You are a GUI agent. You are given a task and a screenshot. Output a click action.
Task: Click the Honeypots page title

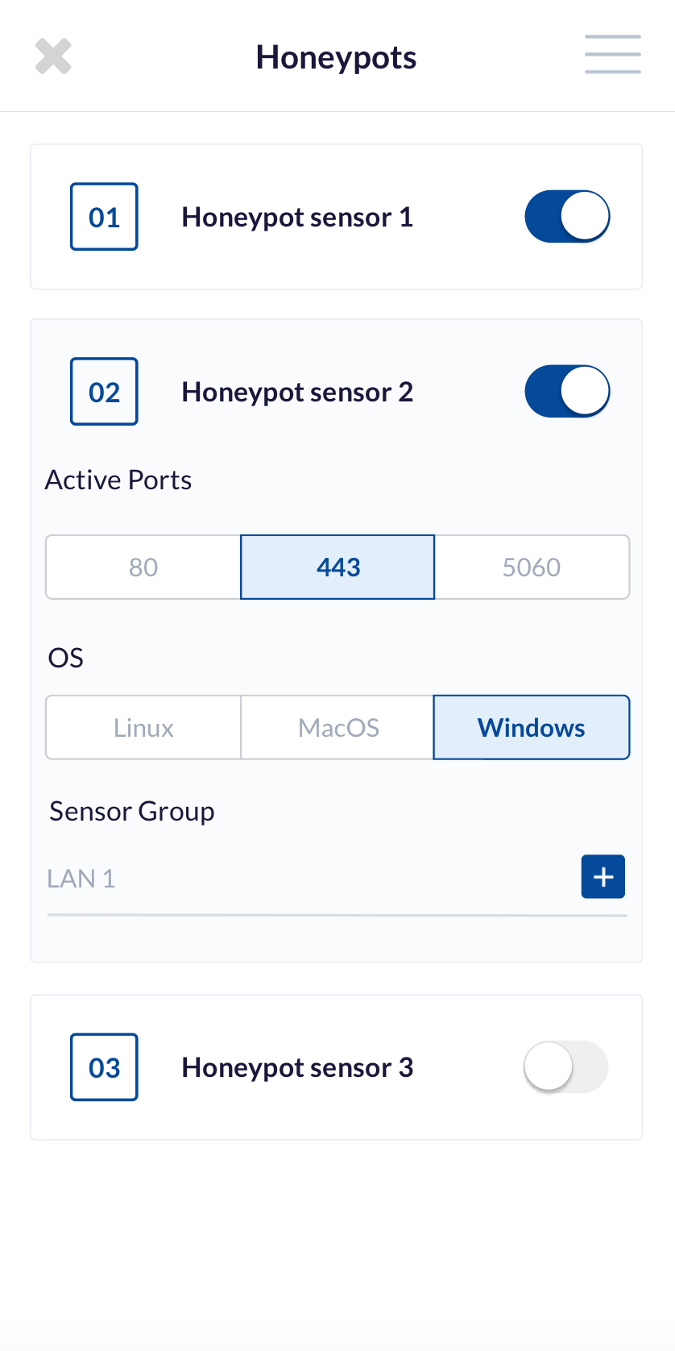tap(336, 57)
